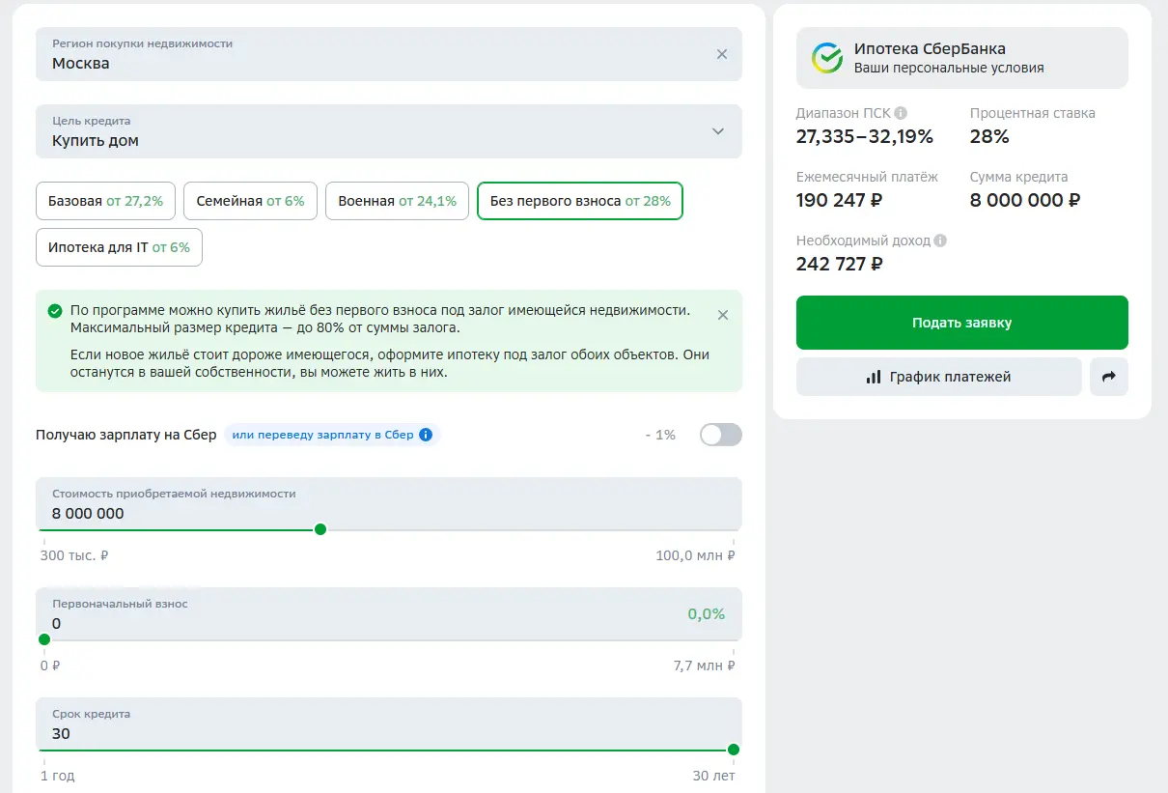
Task: Click the Подать заявку button
Action: click(962, 323)
